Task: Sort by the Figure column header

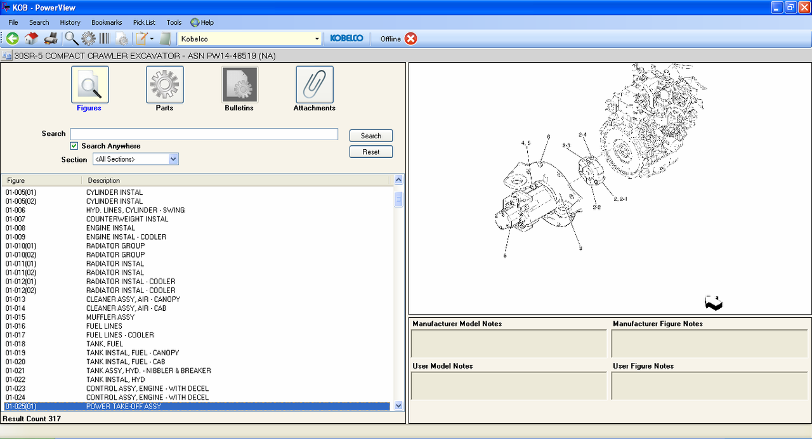Action: (41, 181)
